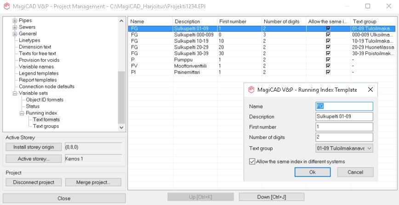The height and width of the screenshot is (205, 399).
Task: Toggle the checkbox in Painemittari row
Action: pyautogui.click(x=328, y=72)
